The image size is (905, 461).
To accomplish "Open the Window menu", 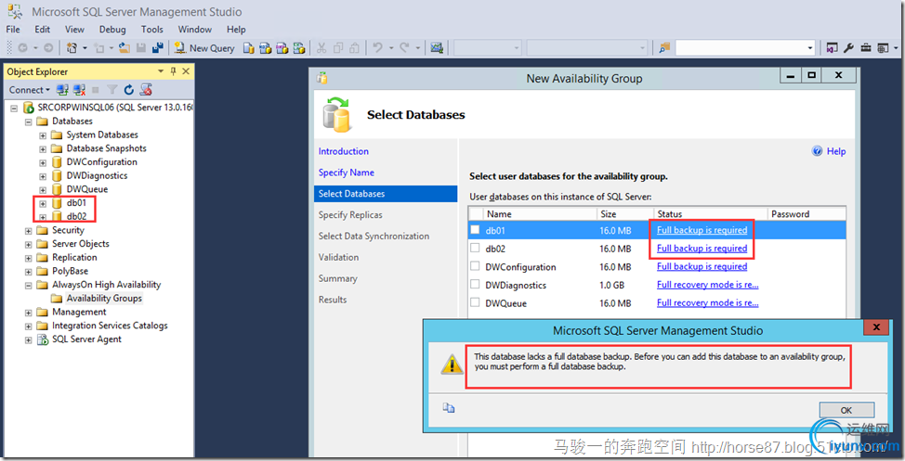I will tap(194, 30).
